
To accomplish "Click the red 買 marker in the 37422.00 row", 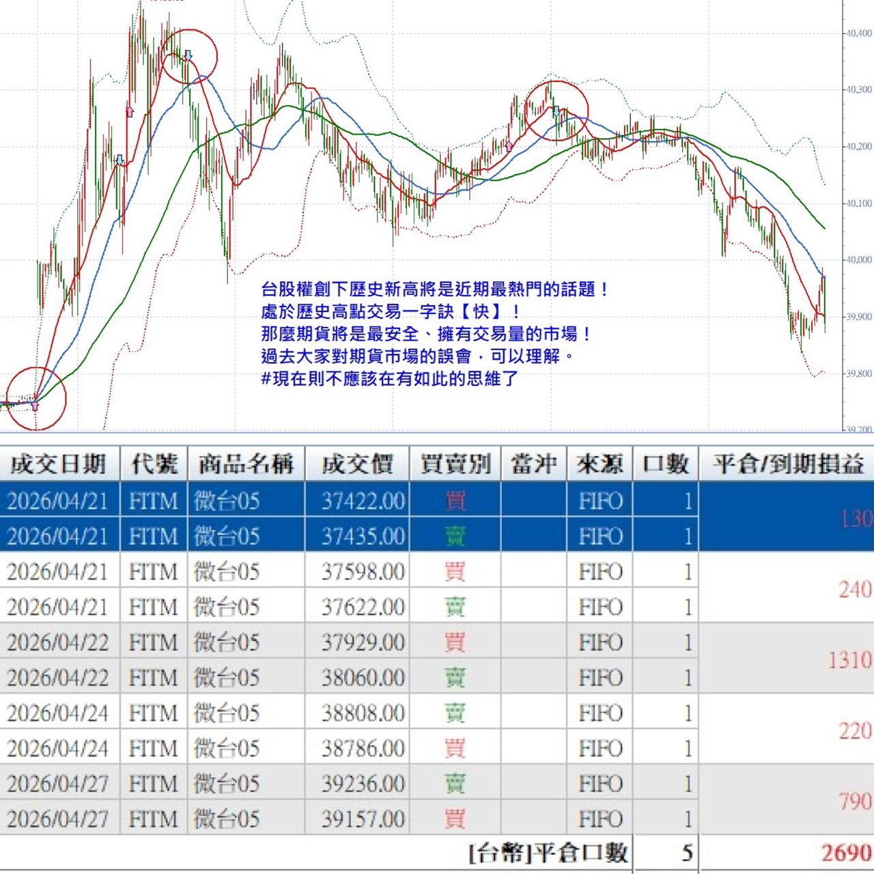I will 455,501.
